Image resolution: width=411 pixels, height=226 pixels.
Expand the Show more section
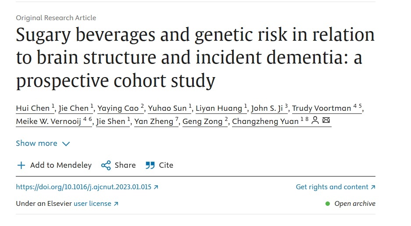(x=43, y=143)
